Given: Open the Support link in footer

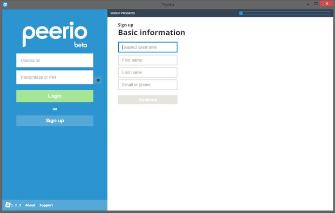Looking at the screenshot, I should tap(46, 205).
